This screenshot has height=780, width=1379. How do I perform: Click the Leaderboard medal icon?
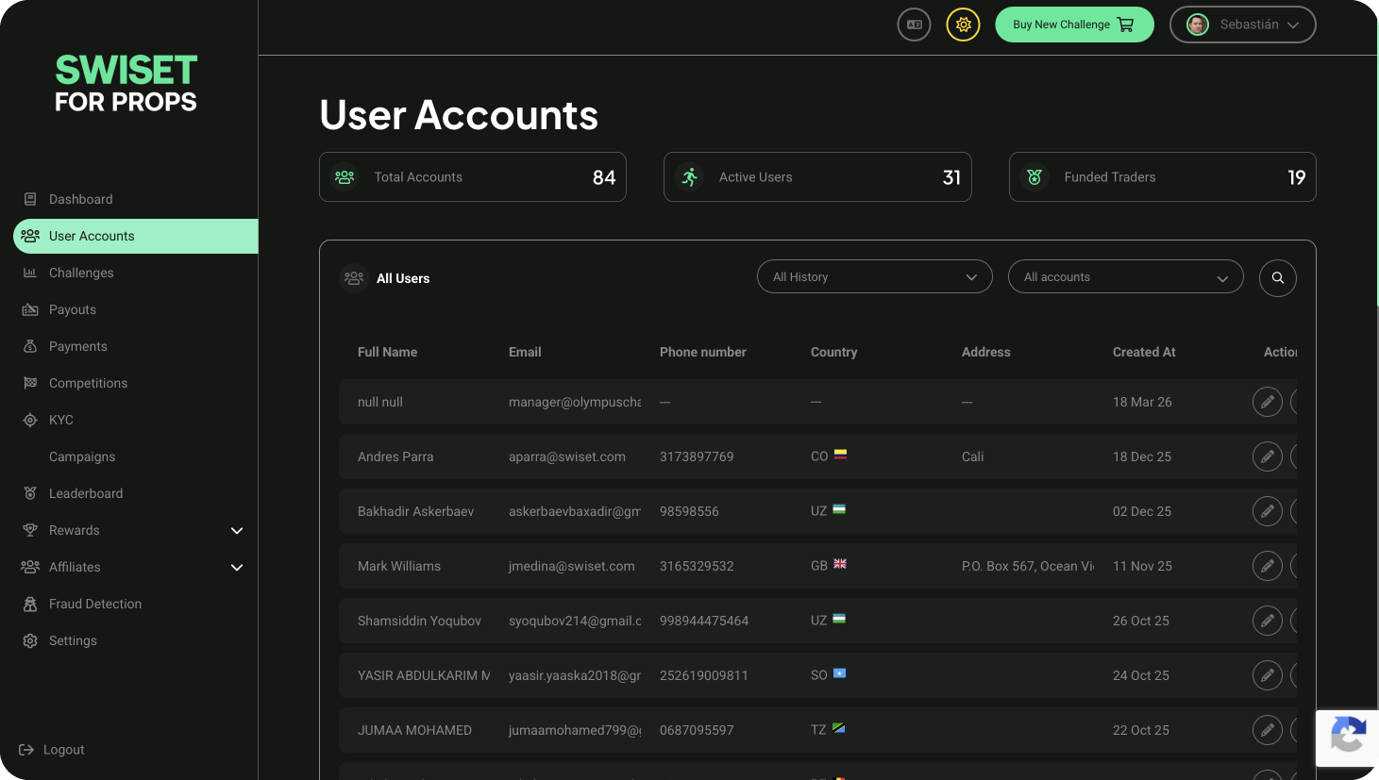pyautogui.click(x=30, y=493)
